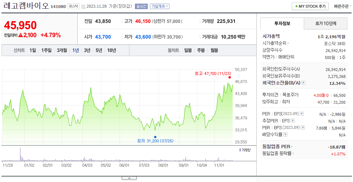Open help icon next to 외국인소진율(B/A)
This screenshot has width=353, height=182.
(303, 83)
